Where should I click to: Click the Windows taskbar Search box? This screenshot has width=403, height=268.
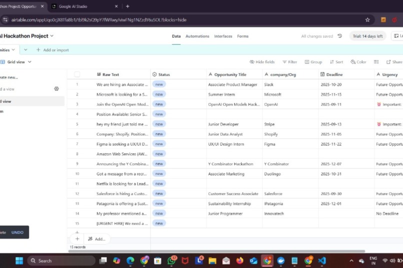(61, 261)
